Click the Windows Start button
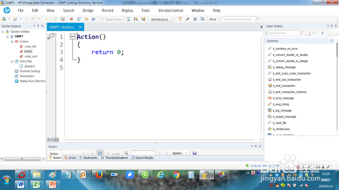The height and width of the screenshot is (190, 339). click(x=7, y=180)
